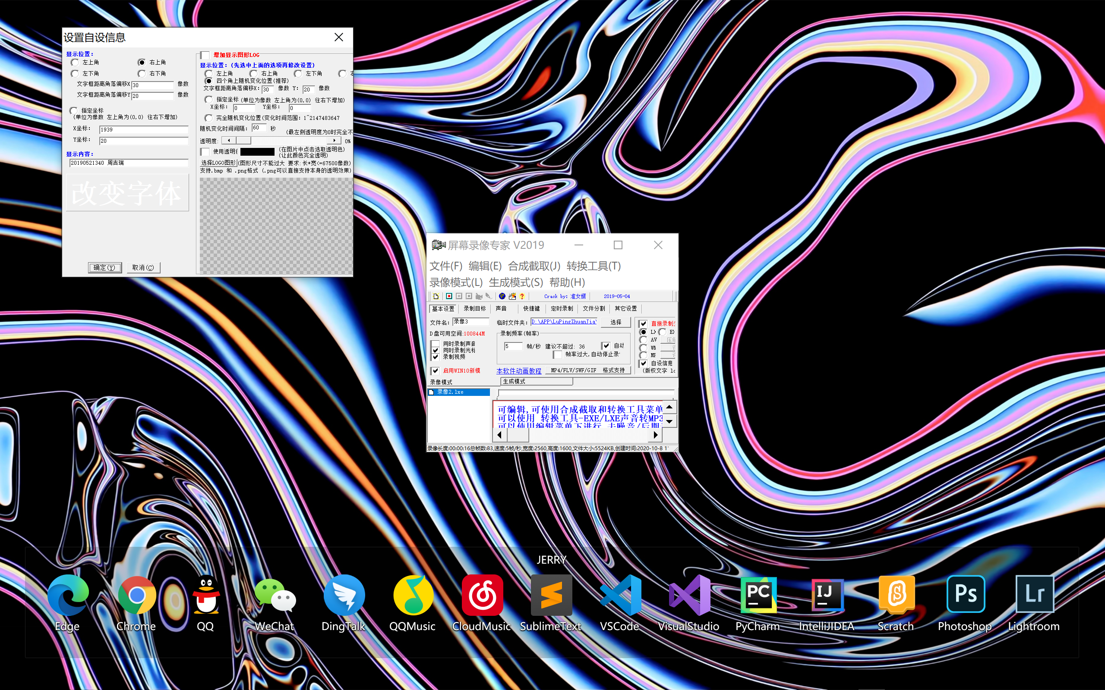The width and height of the screenshot is (1105, 690).
Task: Open the 转换工具(T) menu
Action: pyautogui.click(x=594, y=266)
